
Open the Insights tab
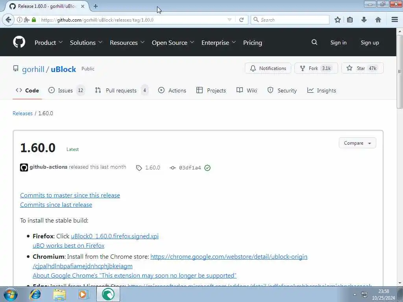tap(322, 90)
